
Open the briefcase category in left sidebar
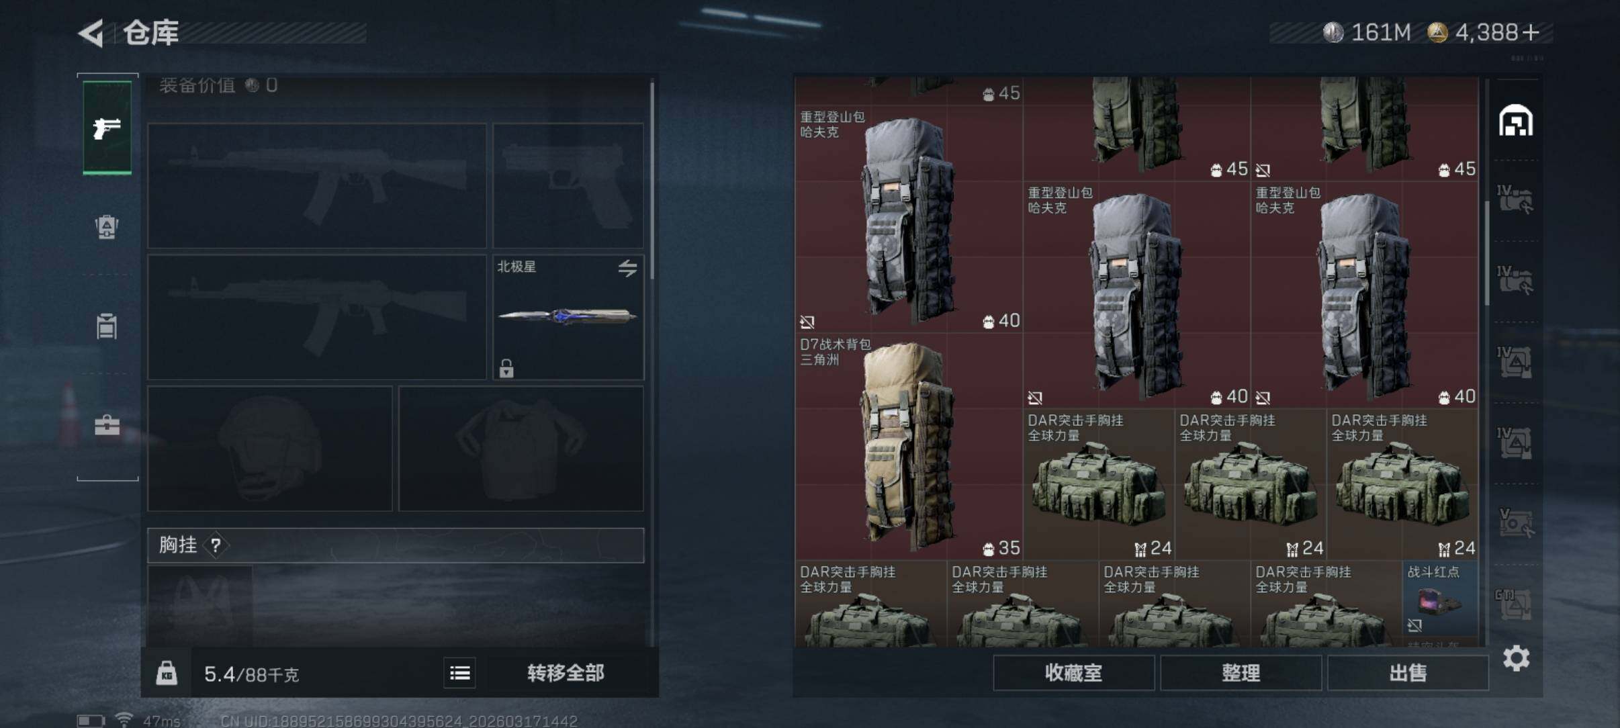coord(107,425)
